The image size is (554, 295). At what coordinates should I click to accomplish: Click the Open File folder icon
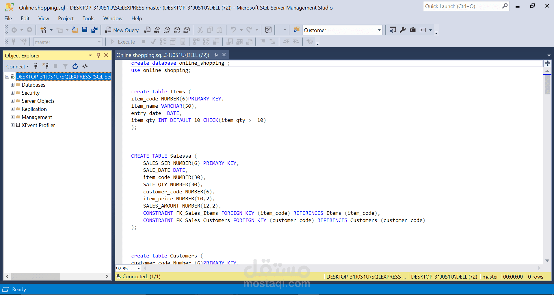click(x=75, y=30)
